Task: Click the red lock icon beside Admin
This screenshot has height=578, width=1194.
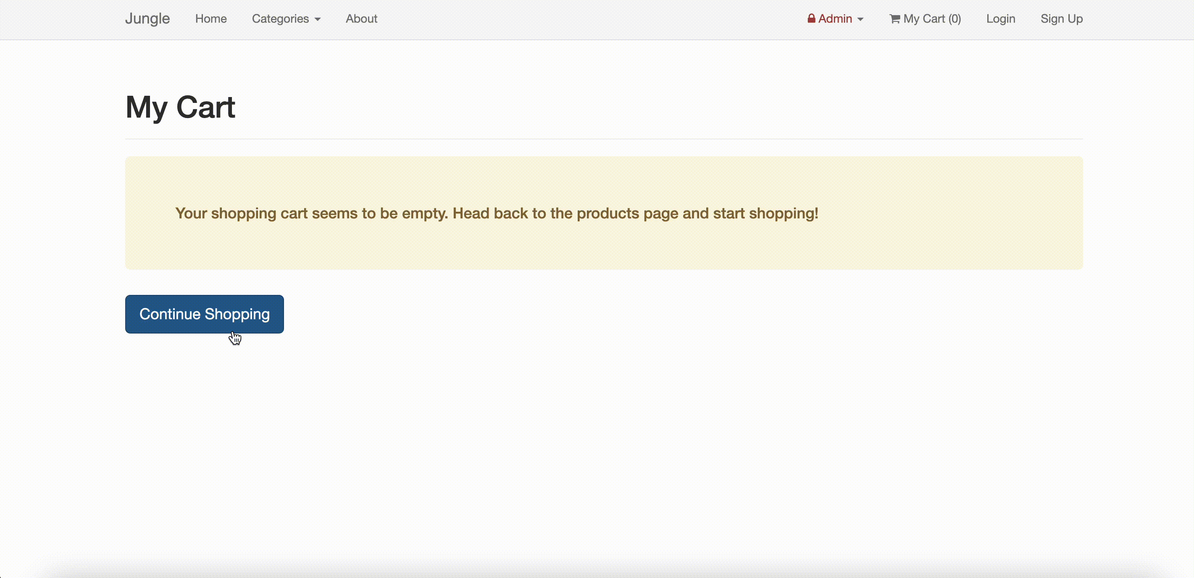Action: click(812, 18)
